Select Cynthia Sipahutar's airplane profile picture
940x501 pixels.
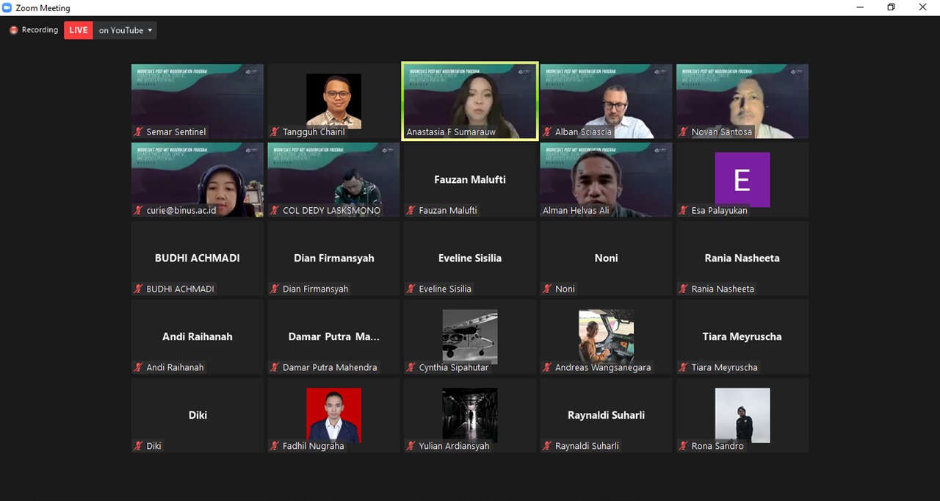(x=470, y=336)
